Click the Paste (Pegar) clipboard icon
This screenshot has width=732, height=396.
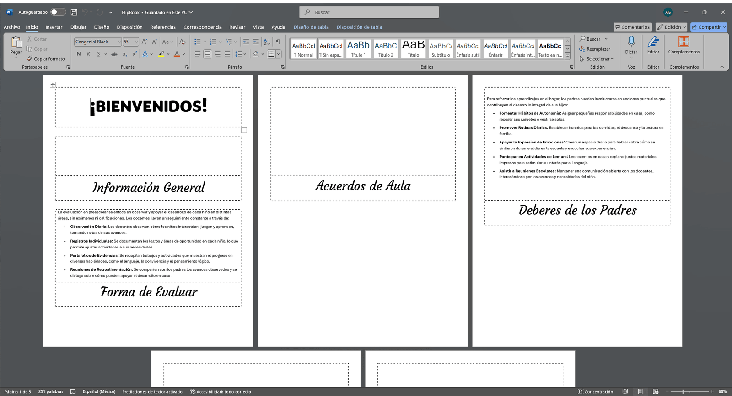16,42
